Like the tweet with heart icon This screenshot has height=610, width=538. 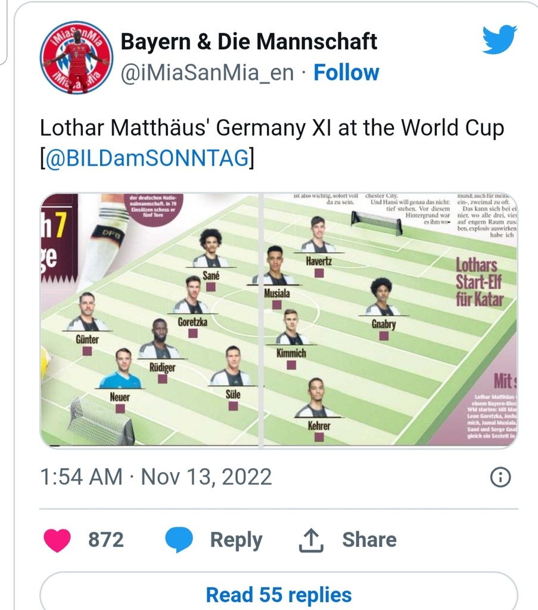point(57,540)
